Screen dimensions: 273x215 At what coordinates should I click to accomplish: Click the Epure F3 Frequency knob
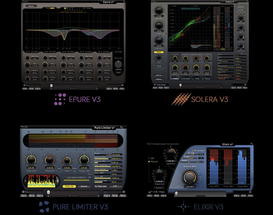click(63, 72)
